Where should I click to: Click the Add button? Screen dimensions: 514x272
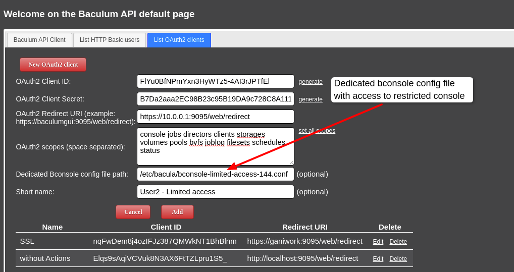pos(177,212)
